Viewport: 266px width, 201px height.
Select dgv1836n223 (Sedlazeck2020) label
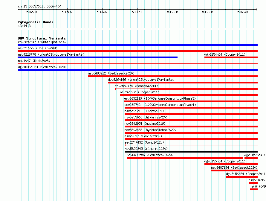42,67
